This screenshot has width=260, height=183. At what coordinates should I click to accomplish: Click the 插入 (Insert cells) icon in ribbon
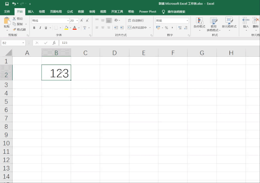[x=246, y=21]
